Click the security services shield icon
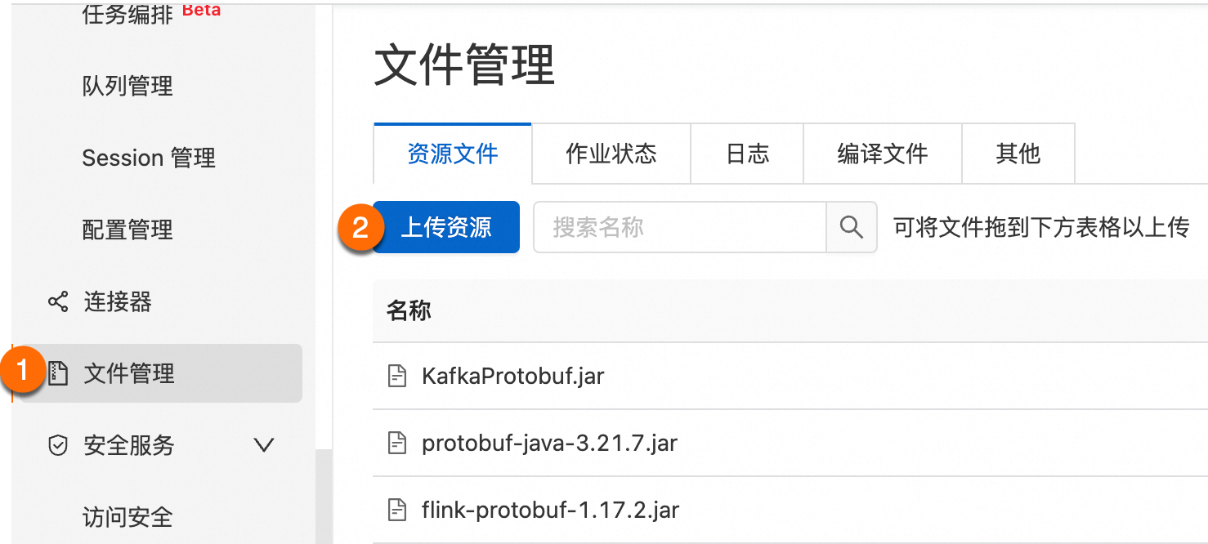This screenshot has width=1208, height=544. (57, 445)
